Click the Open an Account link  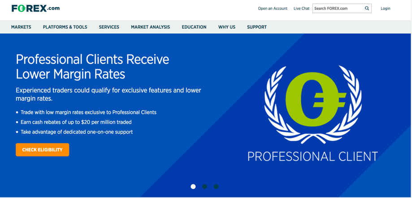click(x=273, y=8)
